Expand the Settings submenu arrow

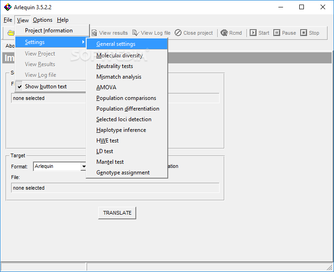[83, 42]
